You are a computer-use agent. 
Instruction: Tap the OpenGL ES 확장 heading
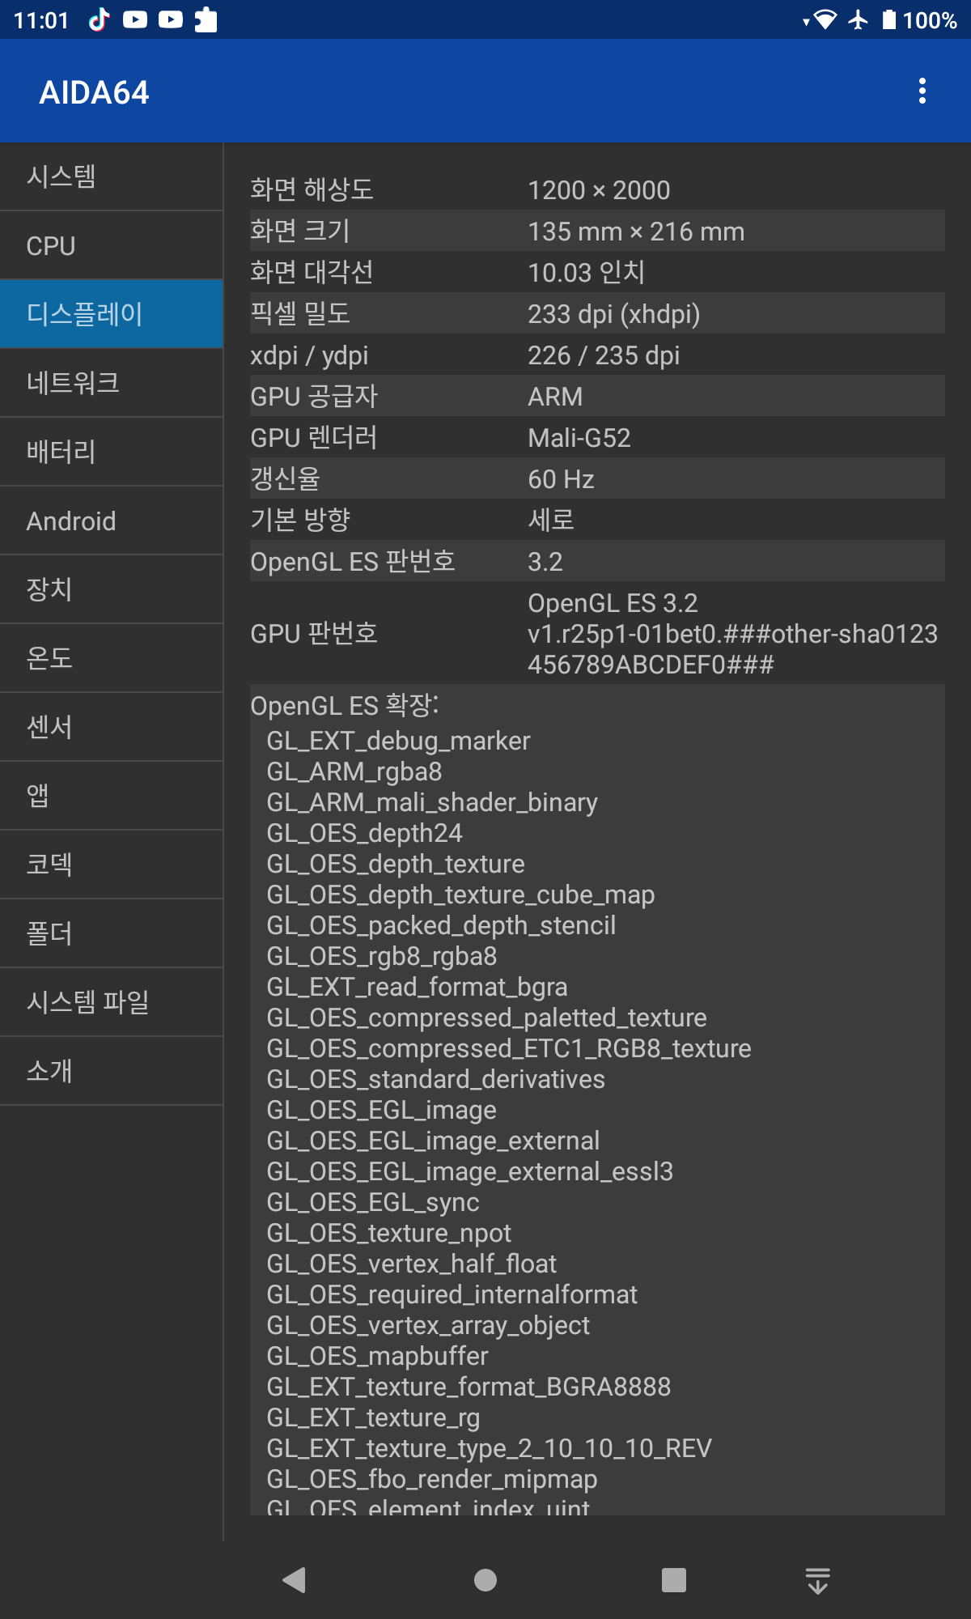(345, 705)
